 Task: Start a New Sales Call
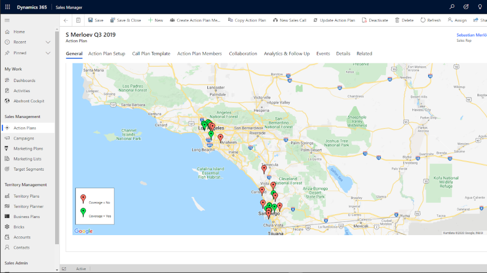pos(290,20)
